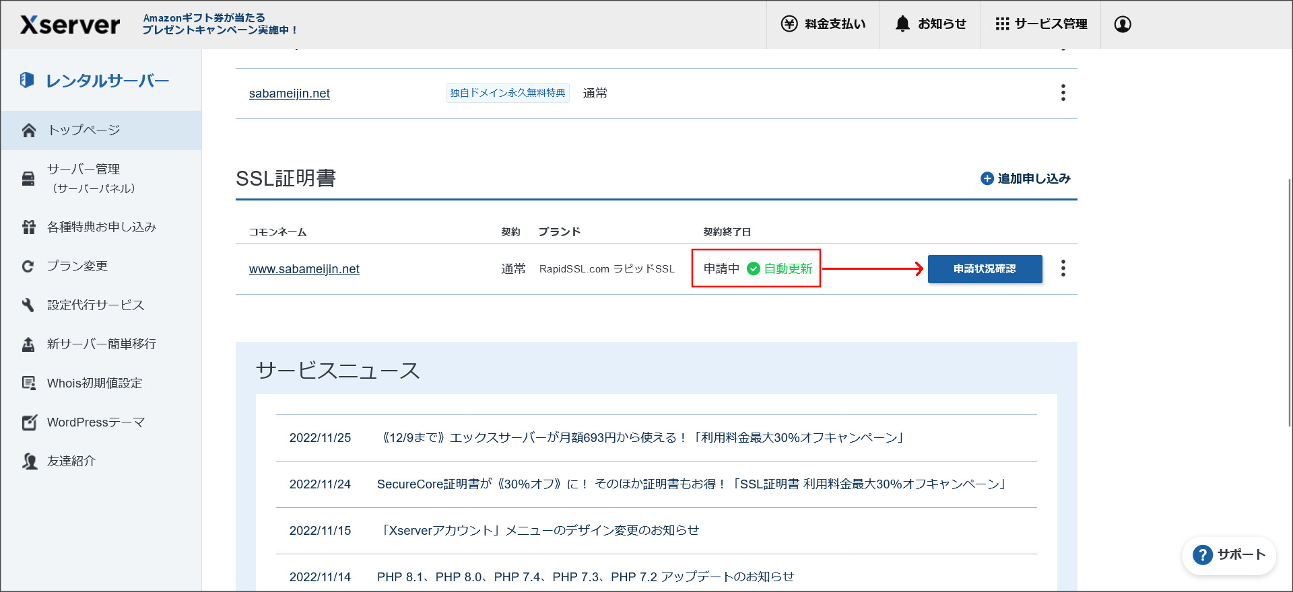
Task: Click the green check icon beside 自動更新
Action: [754, 268]
